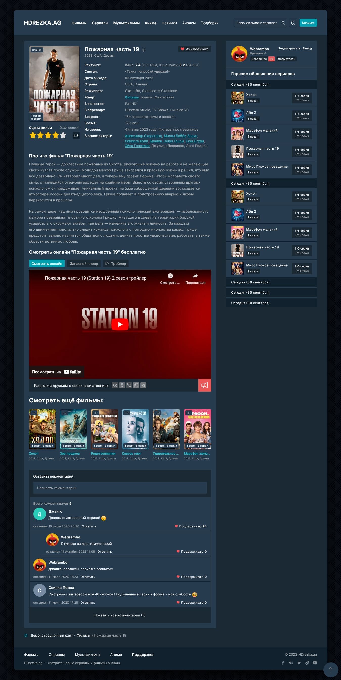Click the red megaphone report button
This screenshot has height=680, width=341.
point(204,386)
